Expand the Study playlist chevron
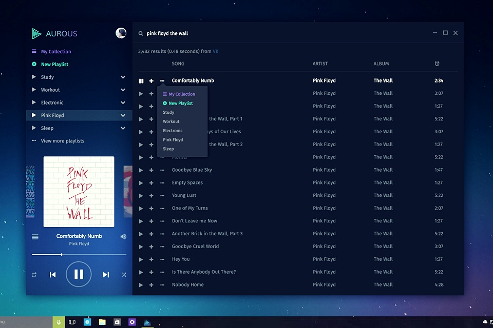493x328 pixels. click(123, 77)
